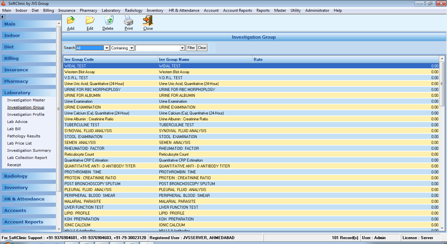Open the Search field dropdown showing All
This screenshot has width=447, height=244.
click(x=106, y=48)
